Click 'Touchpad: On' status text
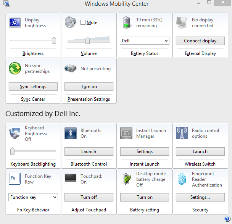Image resolution: width=232 pixels, height=224 pixels. coord(92,179)
